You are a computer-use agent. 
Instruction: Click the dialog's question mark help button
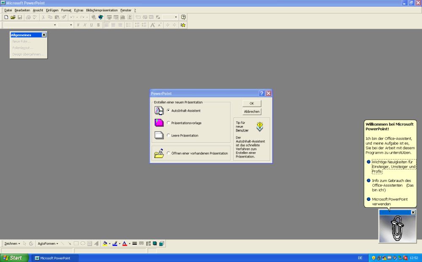(262, 93)
